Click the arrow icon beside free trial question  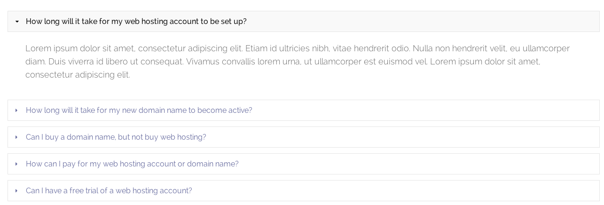[x=16, y=191]
